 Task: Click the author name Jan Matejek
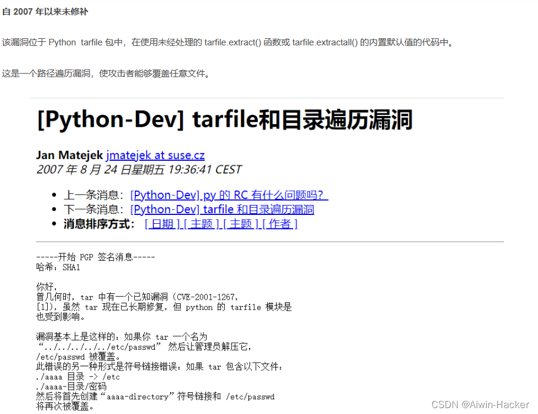click(69, 155)
